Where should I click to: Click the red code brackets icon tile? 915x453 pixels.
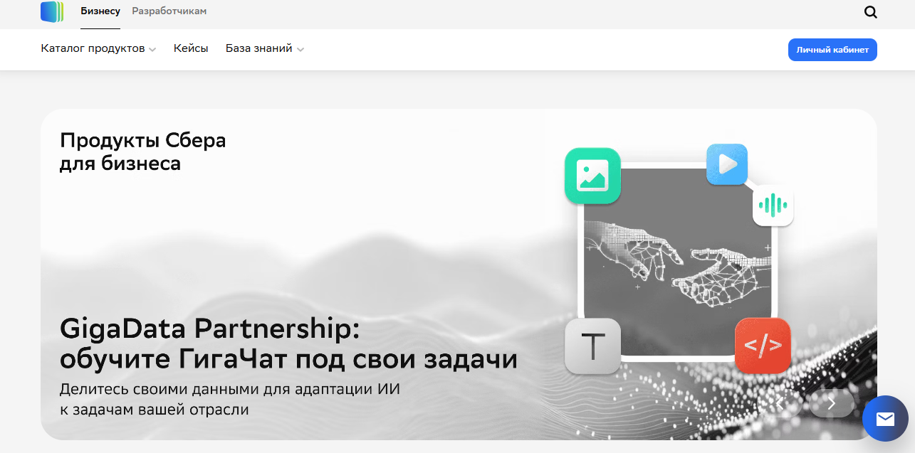(x=763, y=346)
